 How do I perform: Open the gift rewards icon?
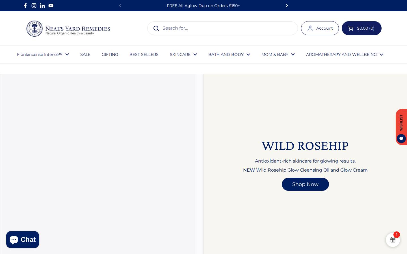393,240
